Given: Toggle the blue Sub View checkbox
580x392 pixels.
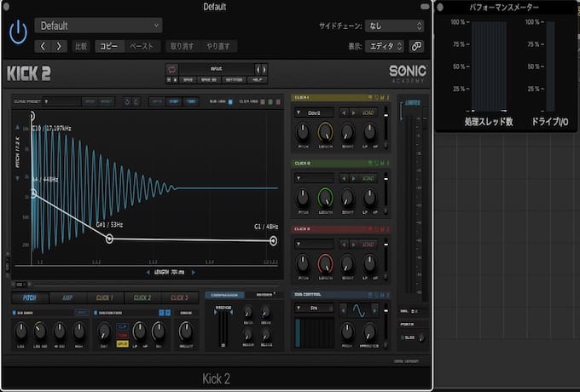Looking at the screenshot, I should coord(230,101).
